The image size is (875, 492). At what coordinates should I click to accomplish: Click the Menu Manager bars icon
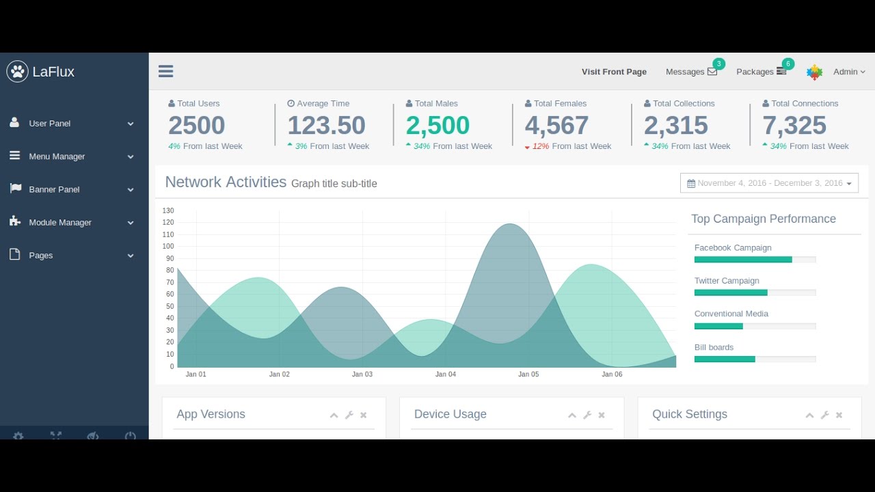click(x=14, y=156)
